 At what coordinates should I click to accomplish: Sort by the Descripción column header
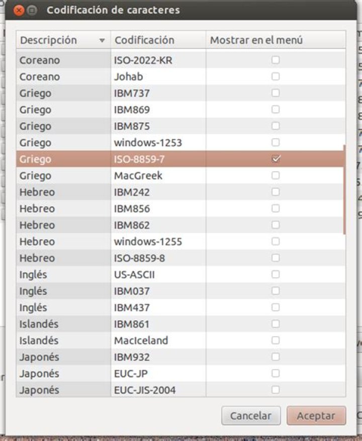[x=63, y=40]
